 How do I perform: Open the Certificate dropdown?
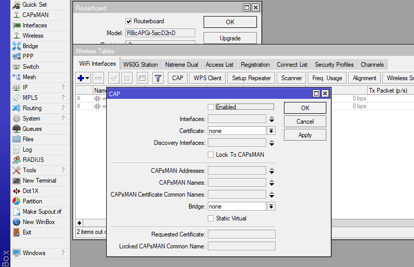272,131
